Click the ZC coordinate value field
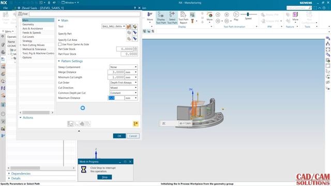 (x=185, y=123)
